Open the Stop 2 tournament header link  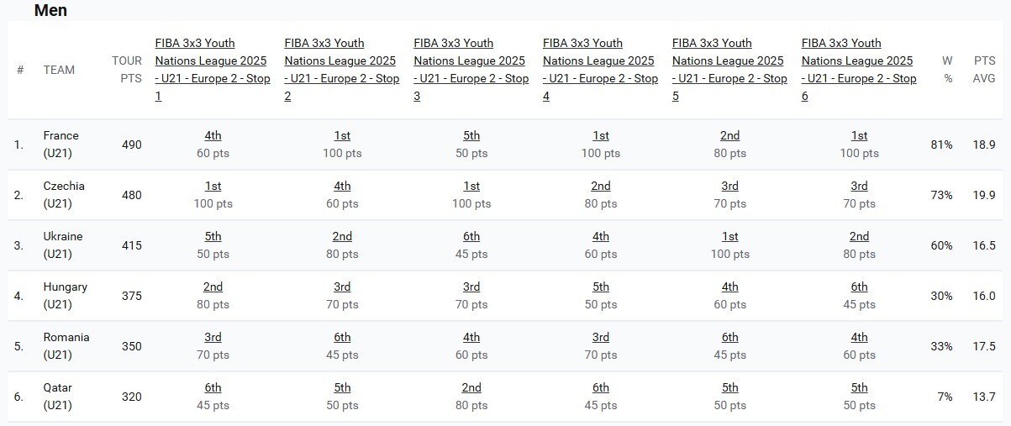340,70
